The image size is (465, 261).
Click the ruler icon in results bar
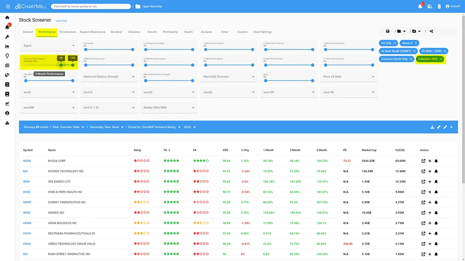coord(439,127)
